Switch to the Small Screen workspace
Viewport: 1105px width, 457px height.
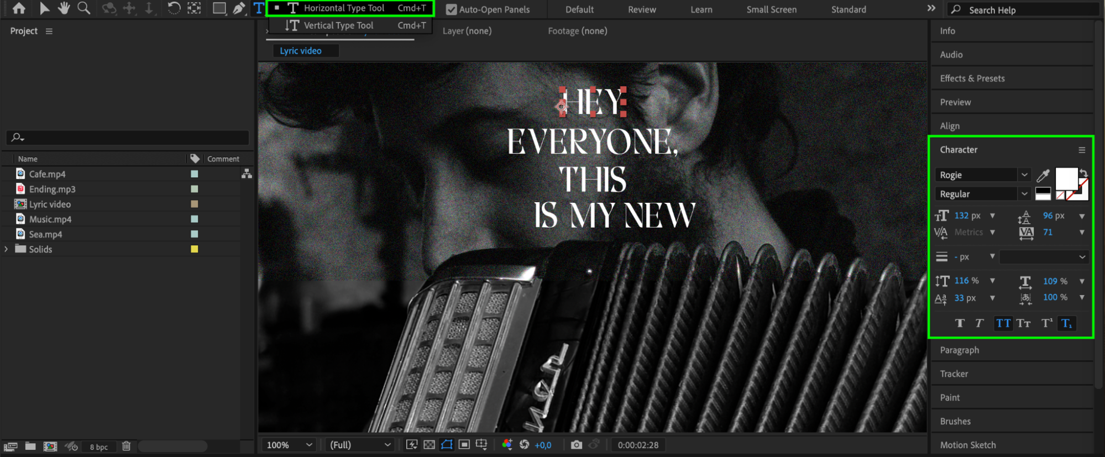pyautogui.click(x=771, y=9)
